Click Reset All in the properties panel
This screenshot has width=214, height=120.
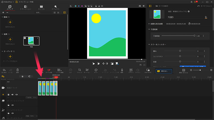(x=205, y=6)
